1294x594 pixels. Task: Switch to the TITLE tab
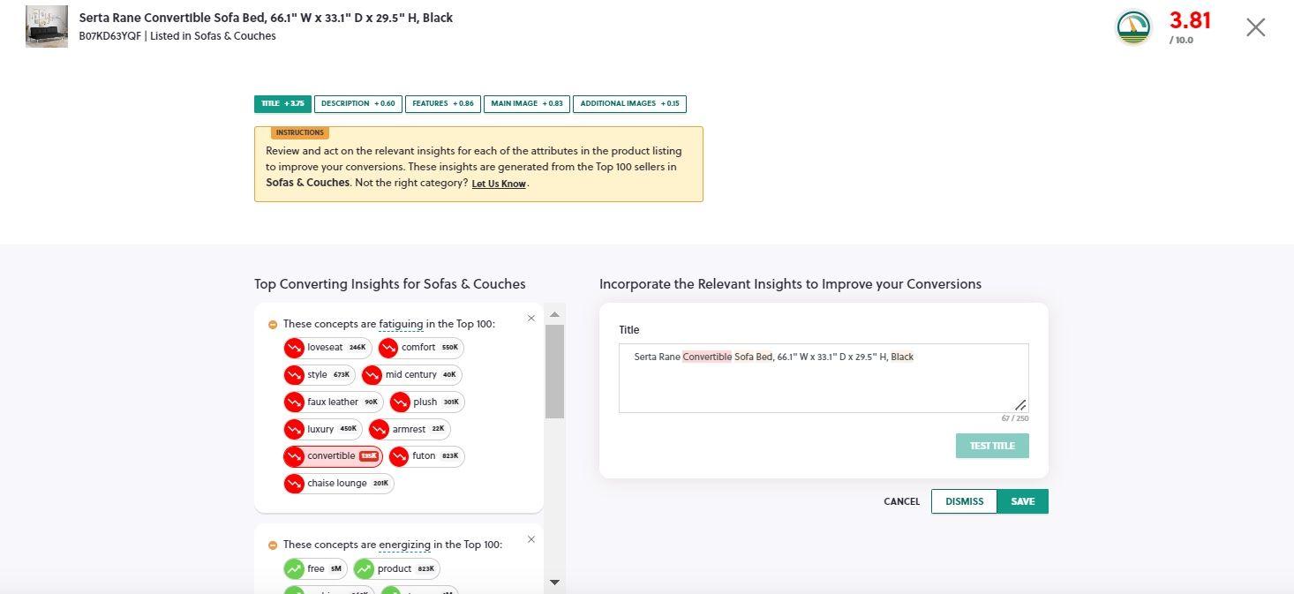[282, 104]
